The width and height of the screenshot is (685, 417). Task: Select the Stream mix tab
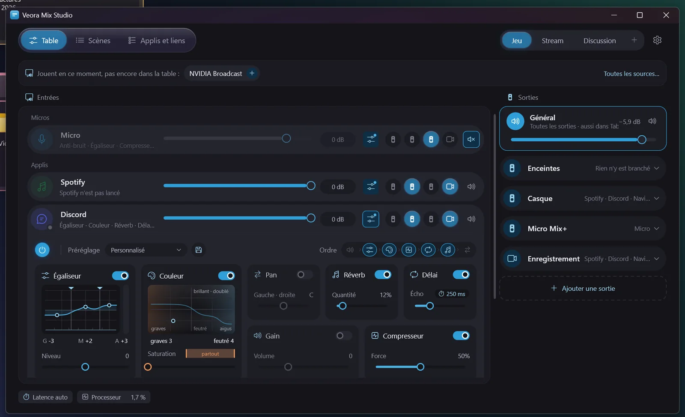(x=552, y=41)
